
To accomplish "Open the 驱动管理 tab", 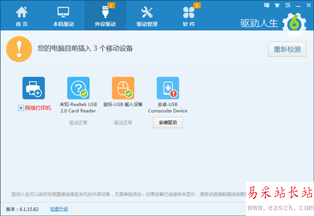I will click(x=147, y=16).
